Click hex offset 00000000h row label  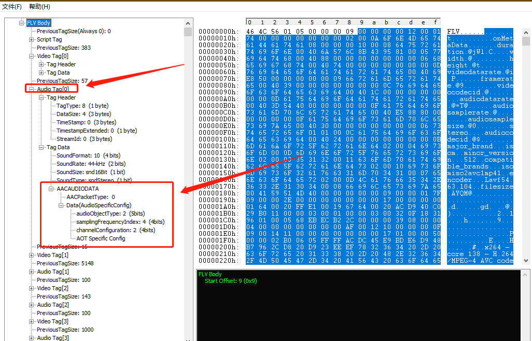(x=218, y=32)
